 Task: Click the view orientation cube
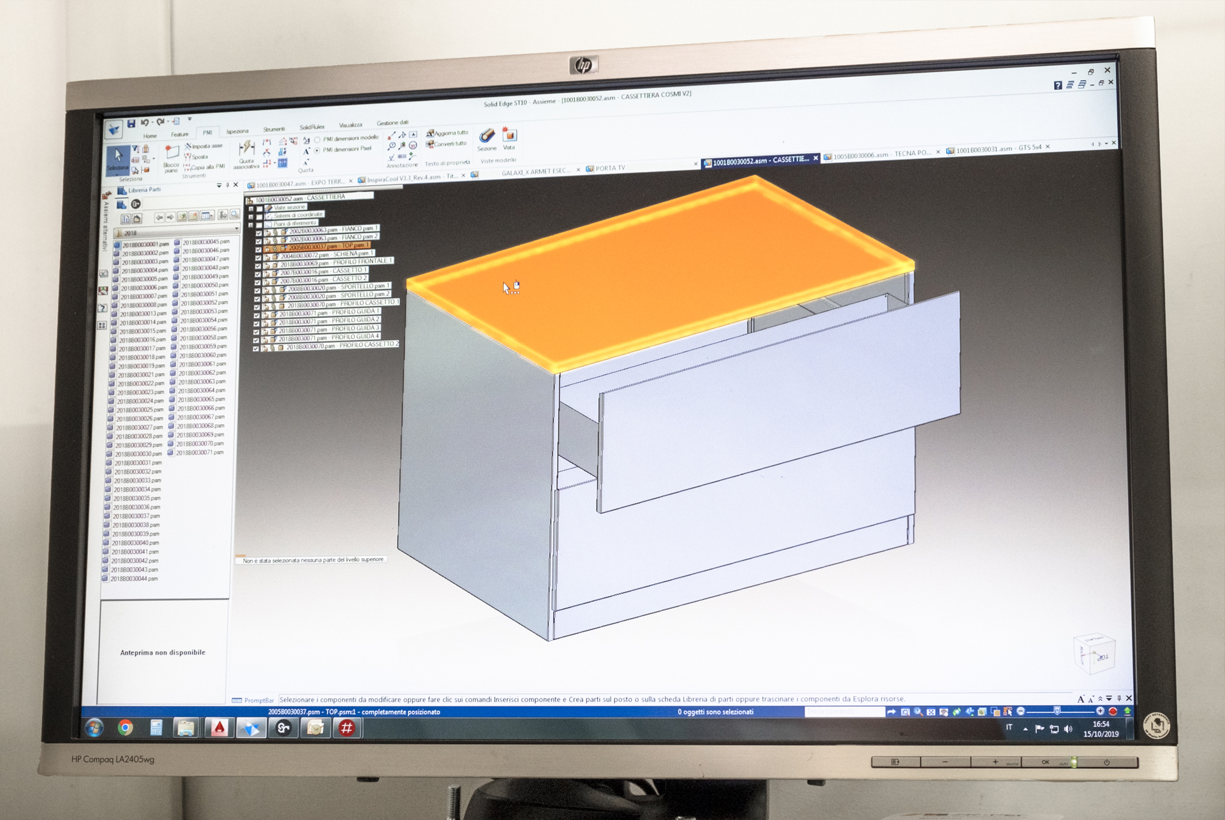[x=1095, y=654]
